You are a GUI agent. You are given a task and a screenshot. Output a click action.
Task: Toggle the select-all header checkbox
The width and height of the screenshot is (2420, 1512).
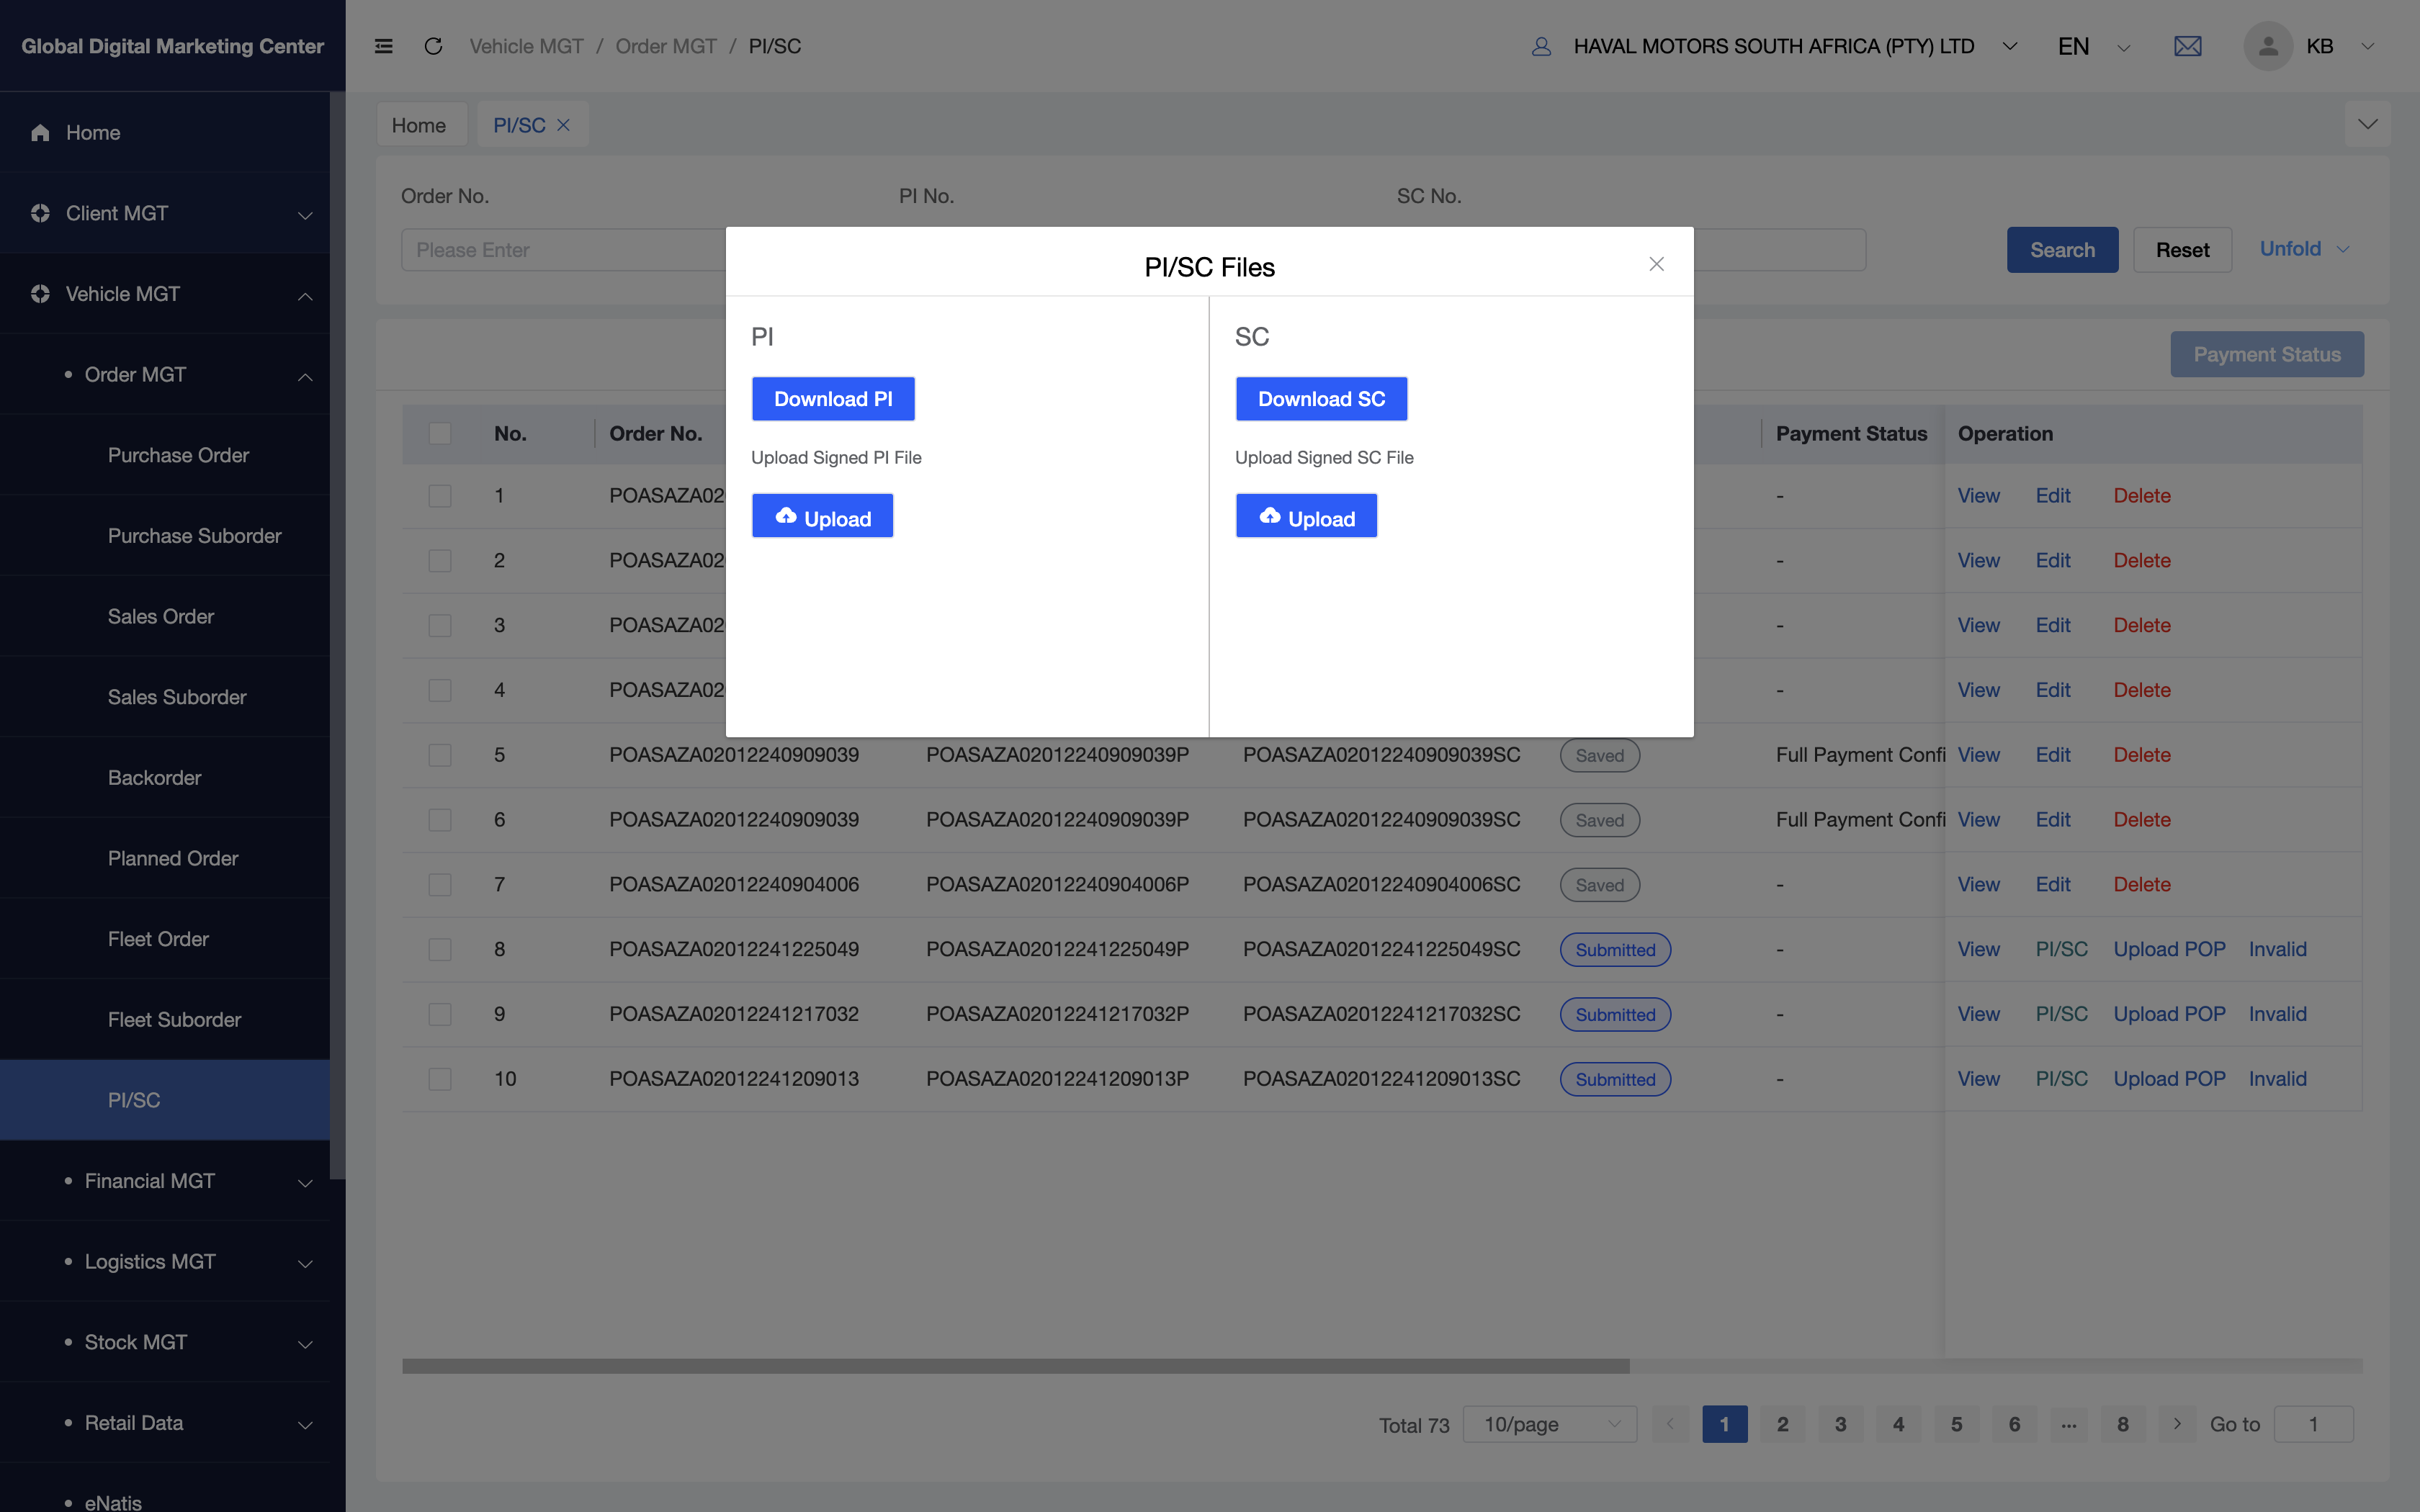coord(440,434)
